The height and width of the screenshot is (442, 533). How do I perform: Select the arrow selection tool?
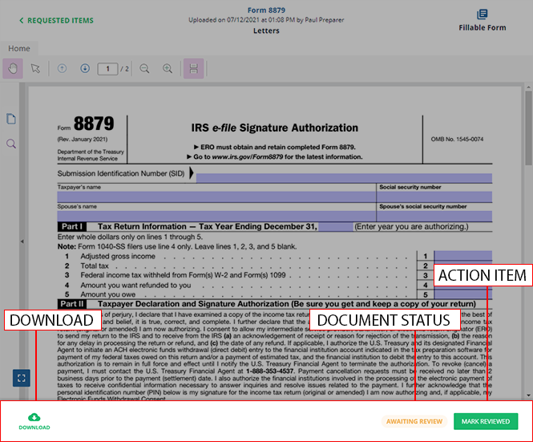point(35,68)
